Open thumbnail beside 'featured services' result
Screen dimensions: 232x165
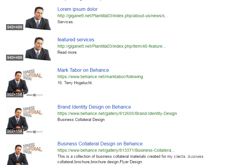pos(29,49)
